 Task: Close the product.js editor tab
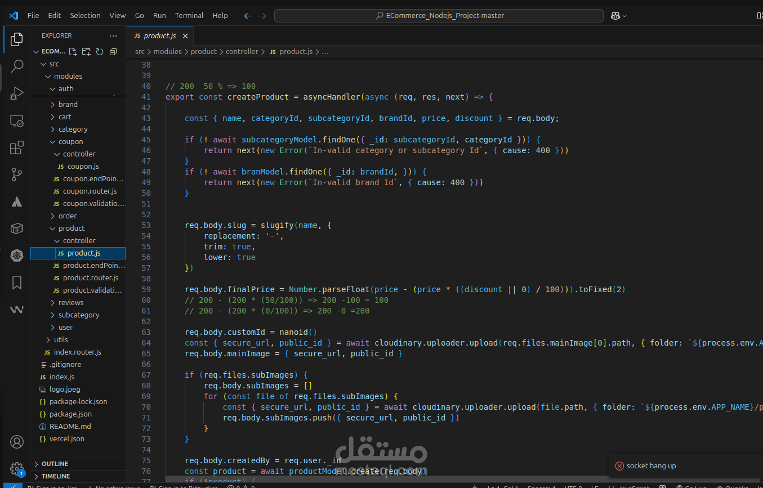pos(185,35)
